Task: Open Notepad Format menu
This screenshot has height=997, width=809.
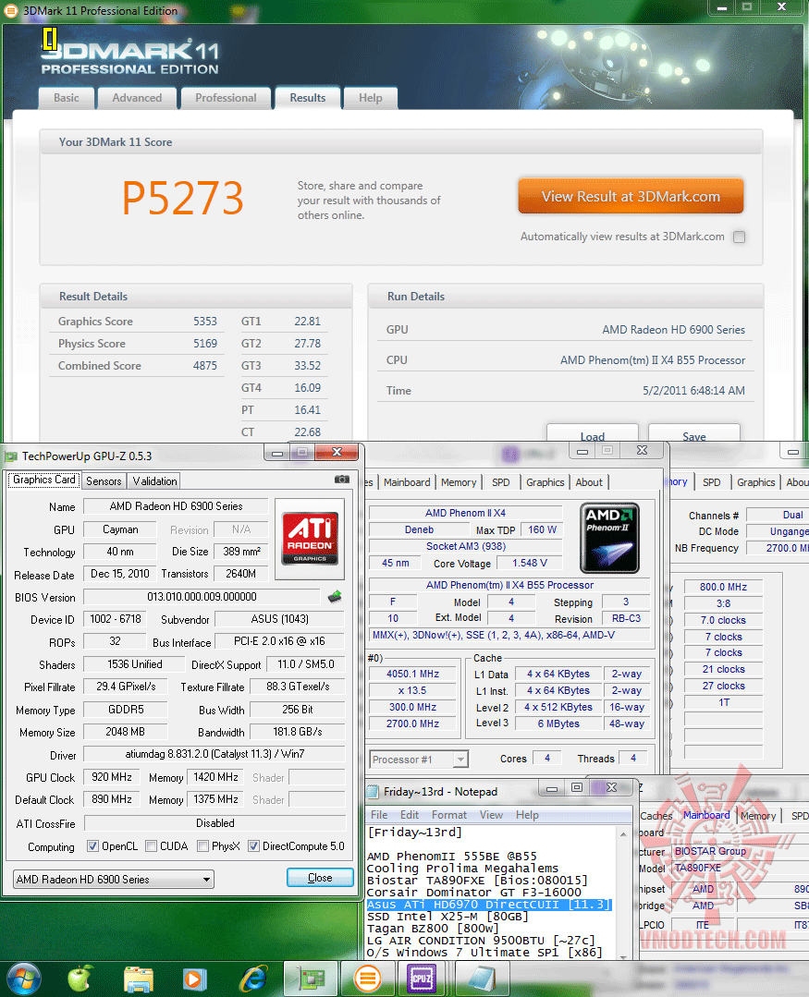Action: [449, 815]
